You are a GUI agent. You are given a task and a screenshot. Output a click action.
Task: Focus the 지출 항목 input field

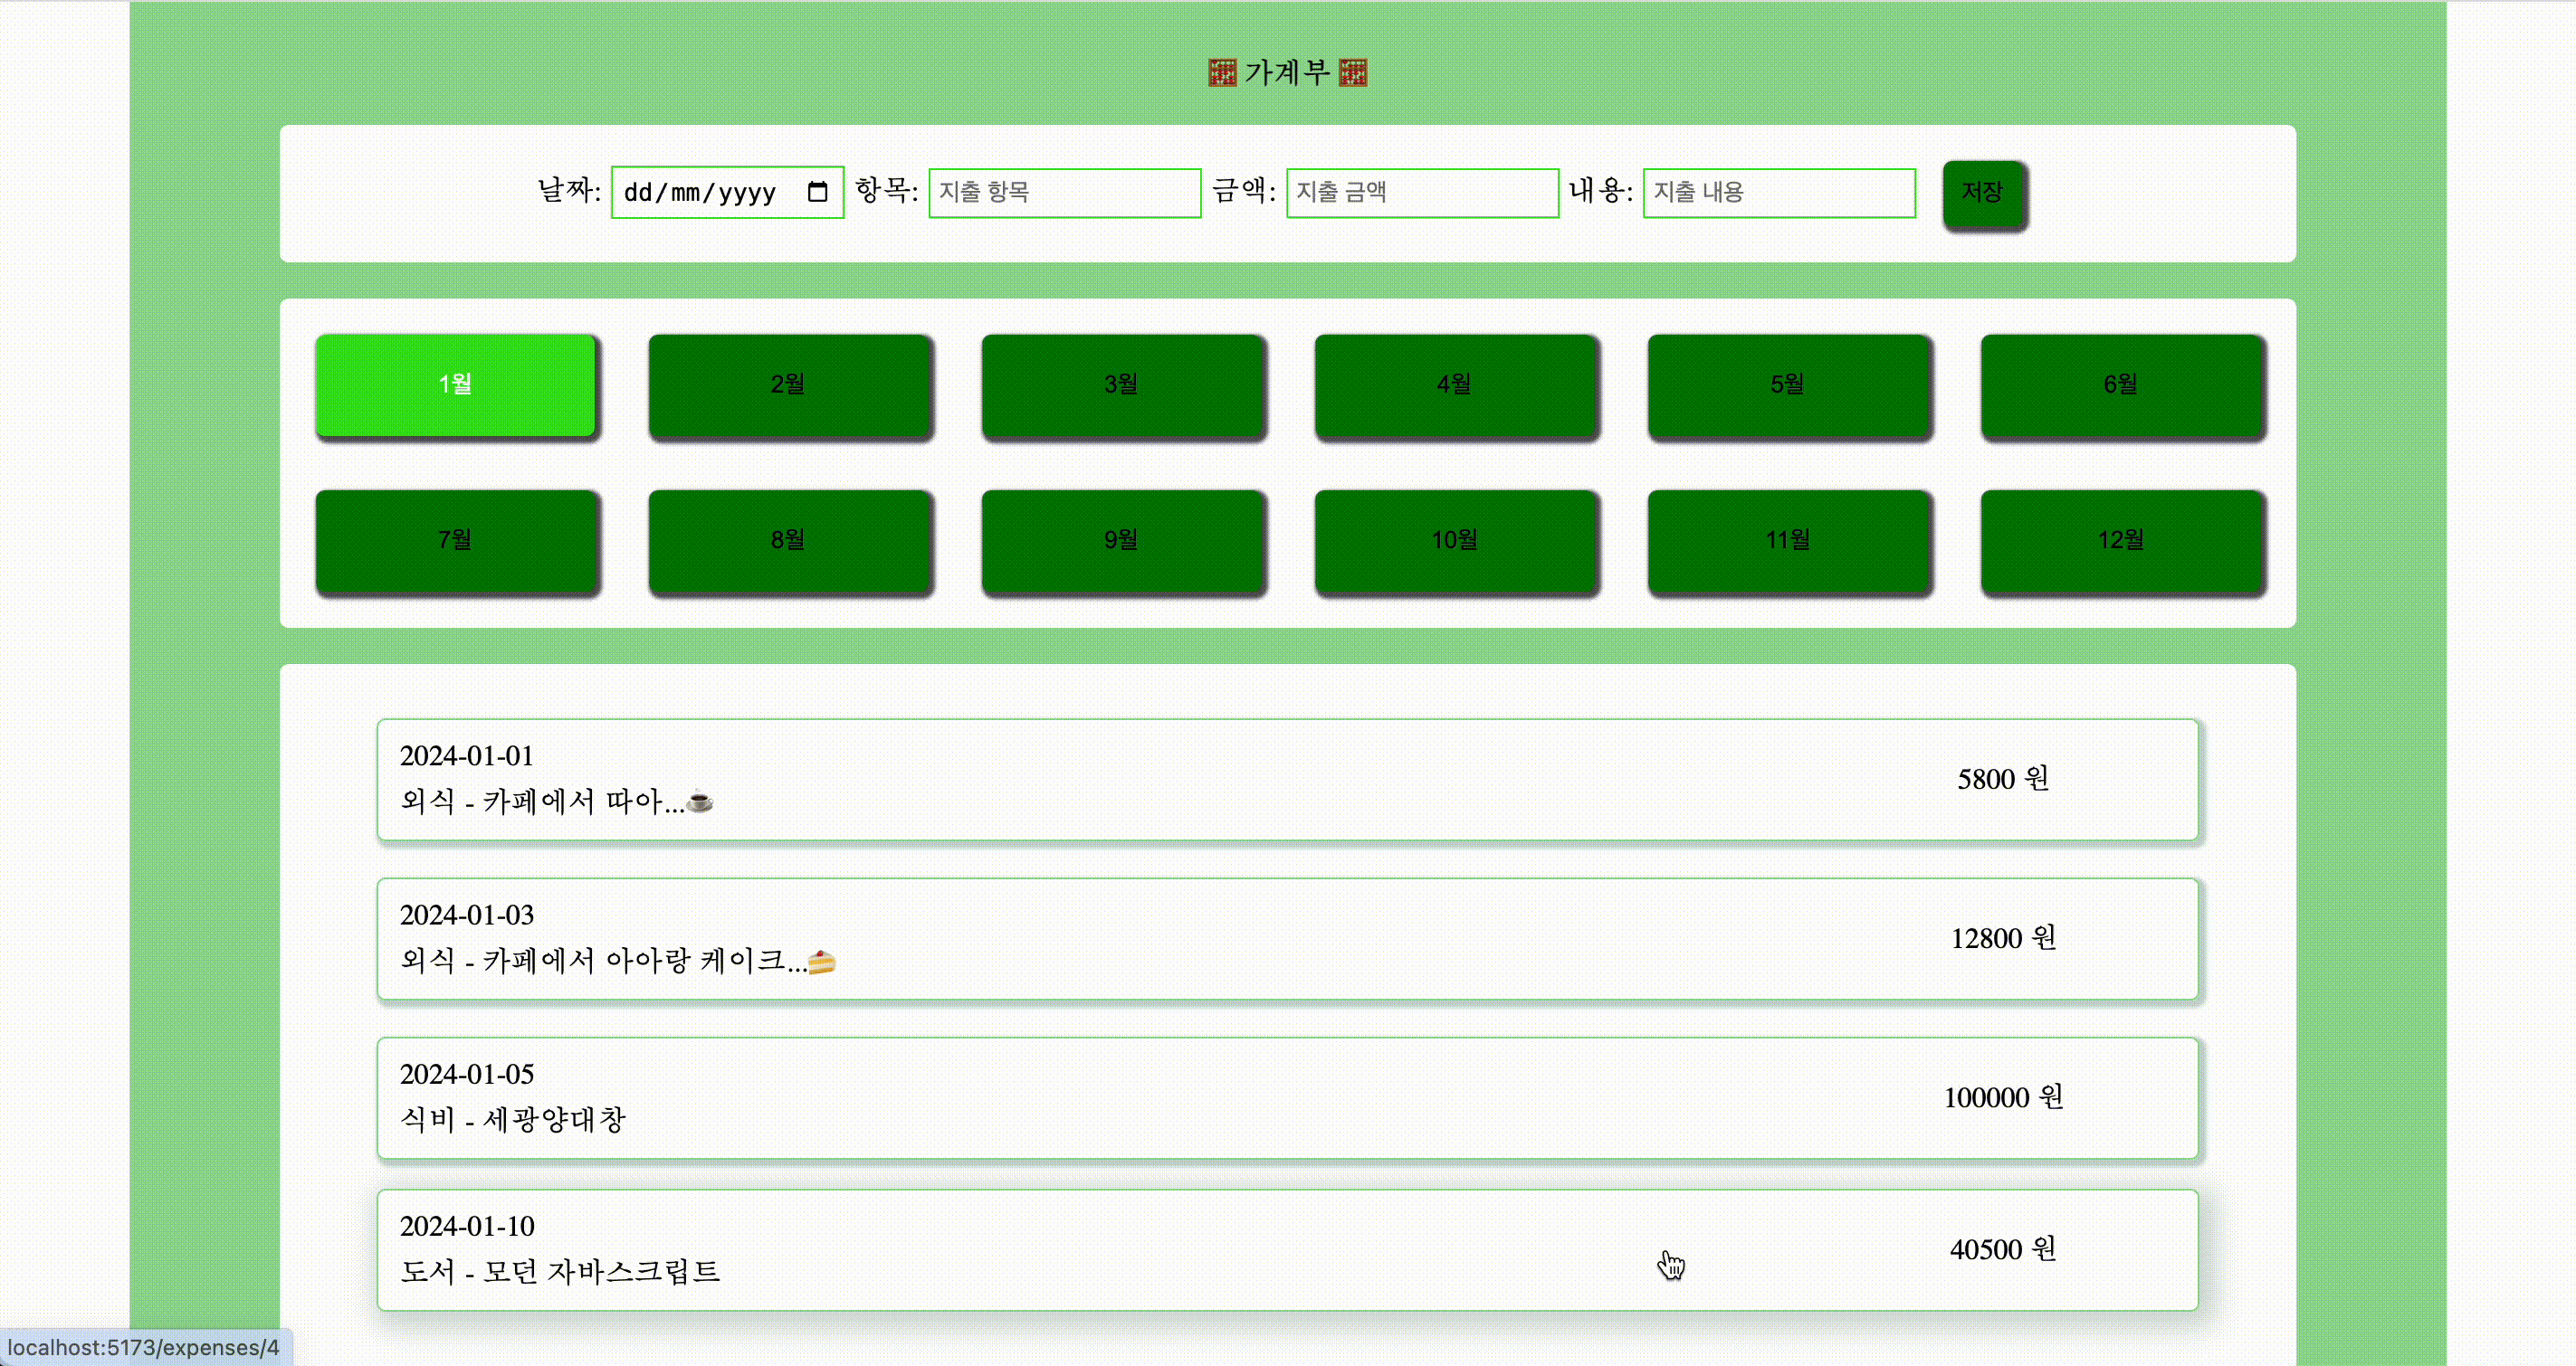coord(1064,193)
